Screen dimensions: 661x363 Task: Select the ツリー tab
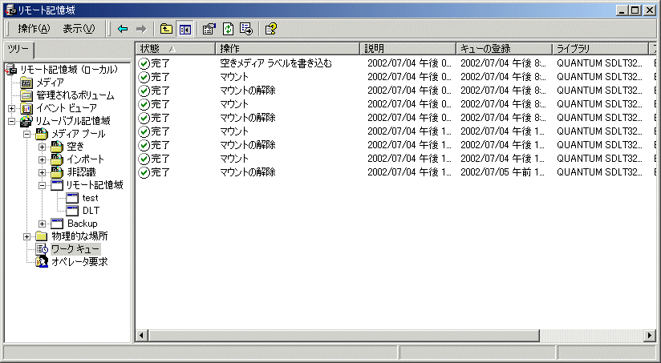(18, 50)
